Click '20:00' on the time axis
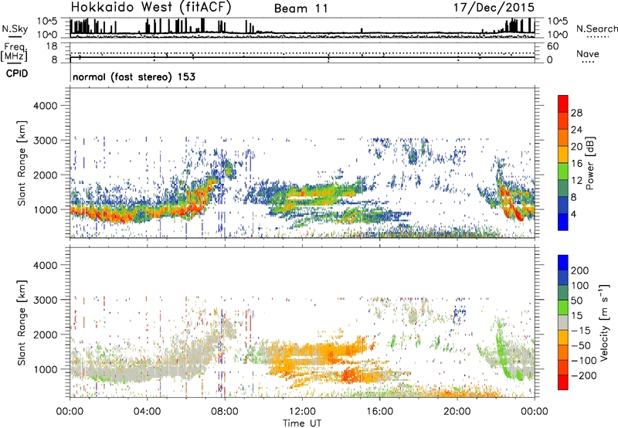Viewport: 618px width, 428px height. (x=457, y=412)
